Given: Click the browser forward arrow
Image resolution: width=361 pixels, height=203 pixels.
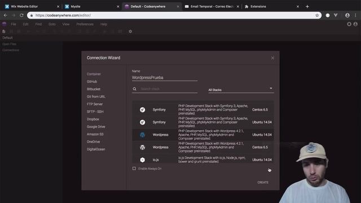Looking at the screenshot, I should [14, 15].
